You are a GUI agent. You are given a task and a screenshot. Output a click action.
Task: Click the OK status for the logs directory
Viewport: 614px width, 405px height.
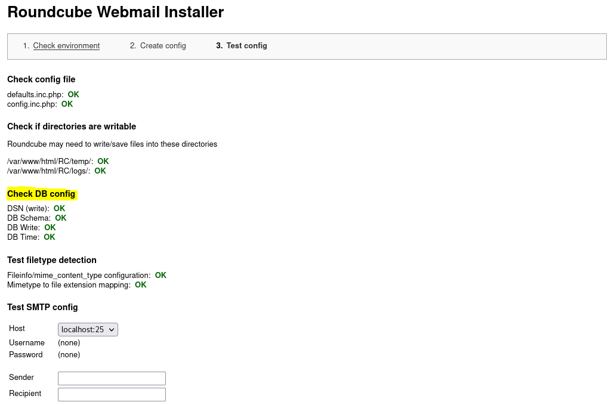point(100,171)
